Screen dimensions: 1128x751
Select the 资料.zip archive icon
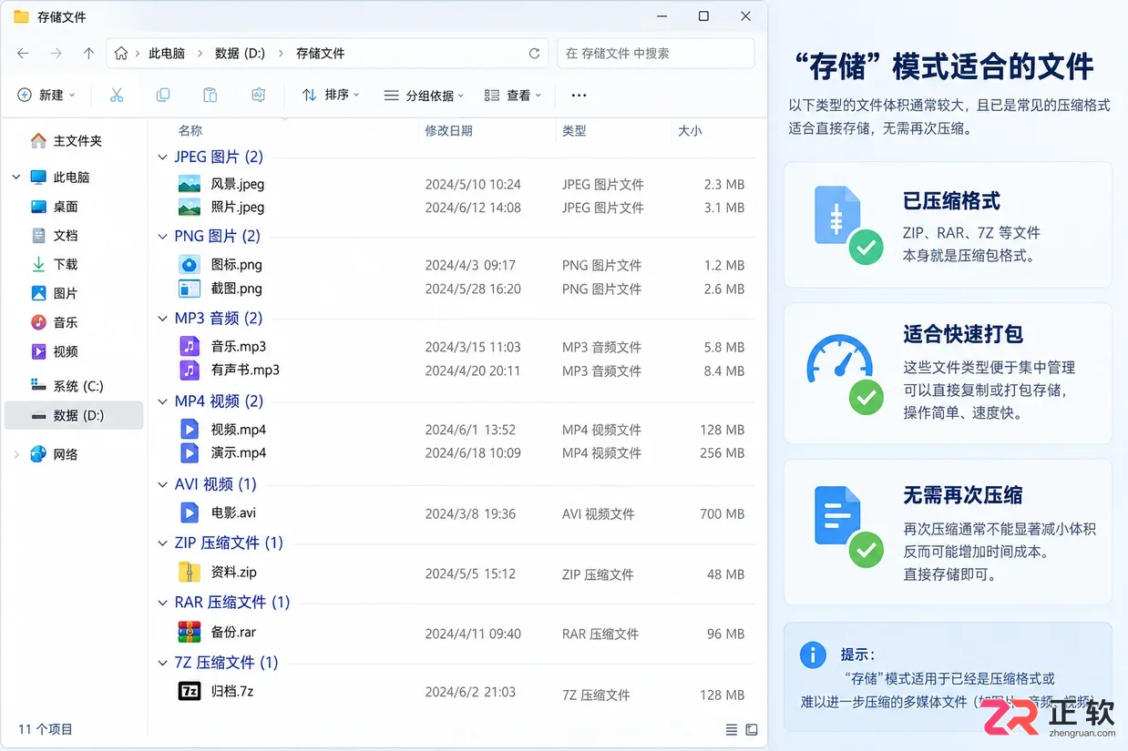click(190, 572)
